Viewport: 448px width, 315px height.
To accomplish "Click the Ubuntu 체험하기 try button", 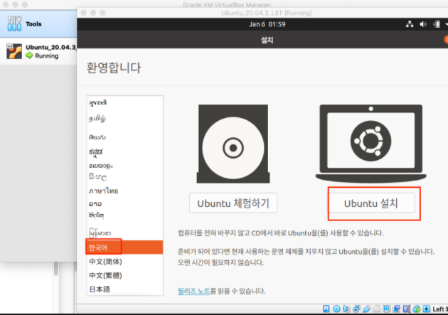I will 233,203.
